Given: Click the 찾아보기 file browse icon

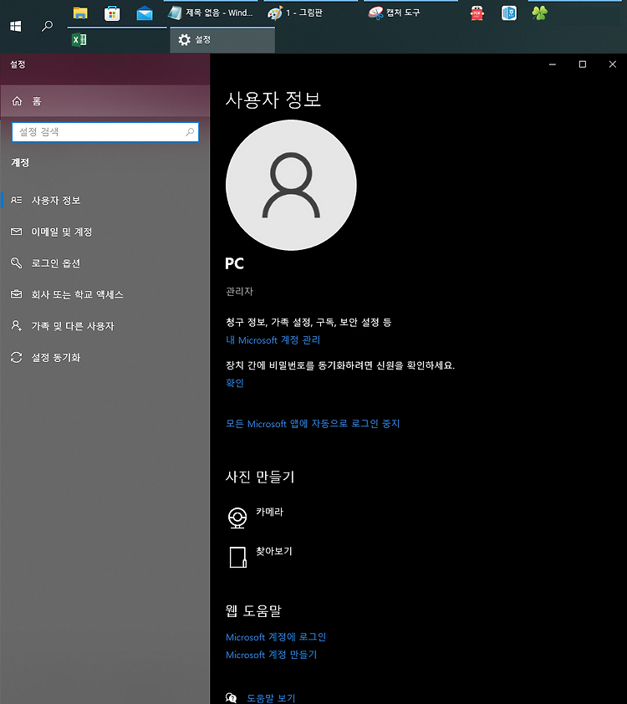Looking at the screenshot, I should click(238, 557).
